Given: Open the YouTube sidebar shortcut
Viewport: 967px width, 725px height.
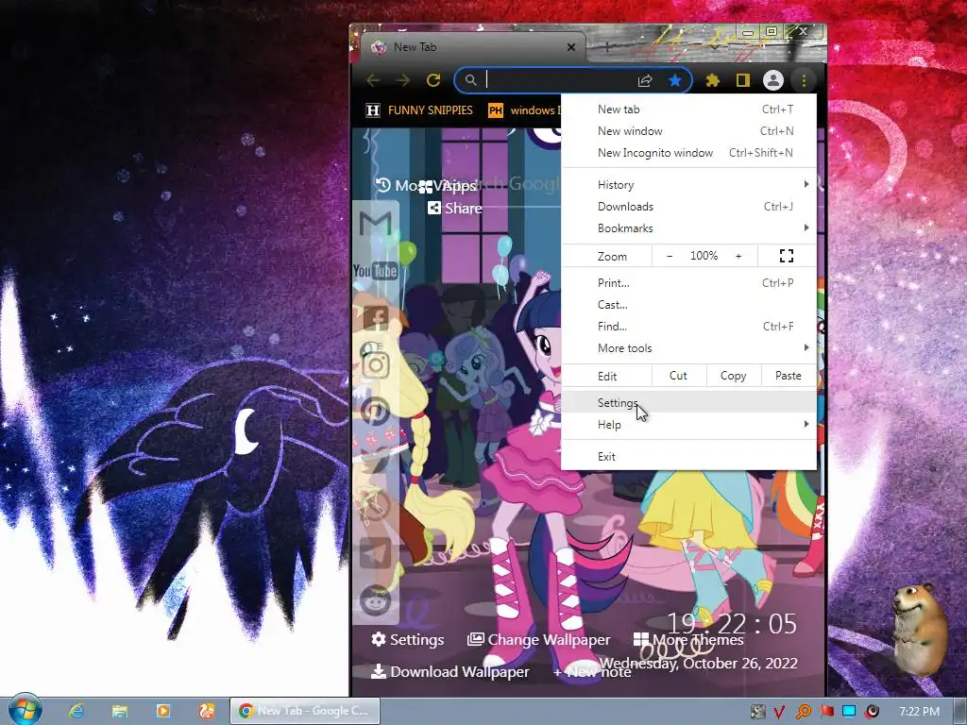Looking at the screenshot, I should tap(375, 271).
